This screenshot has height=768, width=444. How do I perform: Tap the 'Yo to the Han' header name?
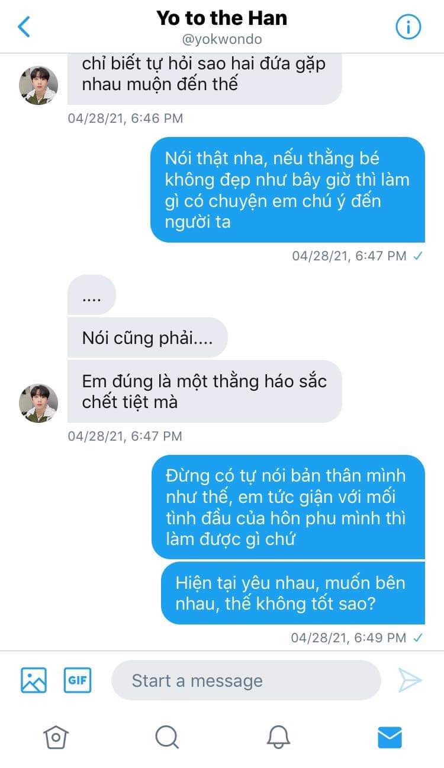[222, 18]
